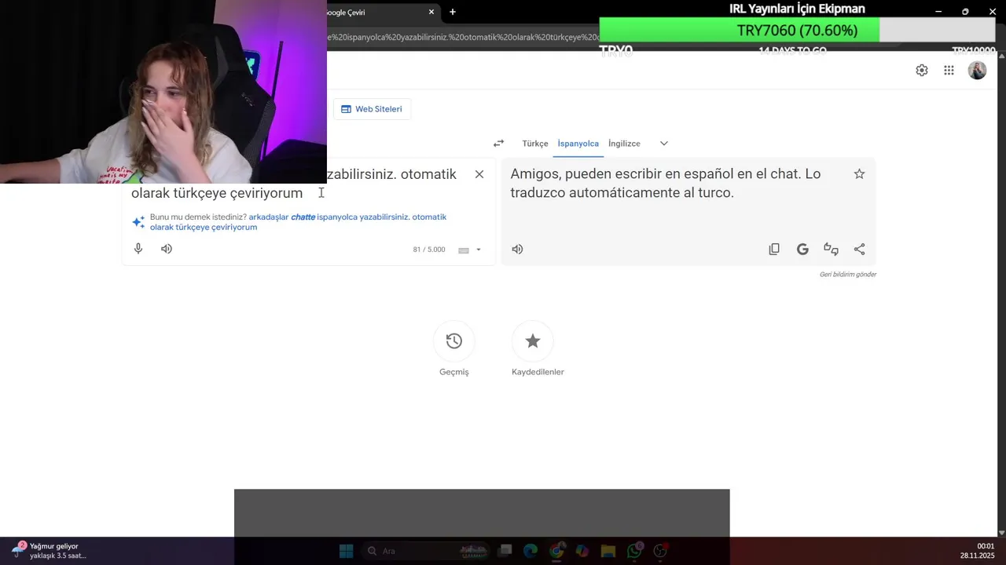
Task: Open Google account avatar
Action: pyautogui.click(x=977, y=71)
